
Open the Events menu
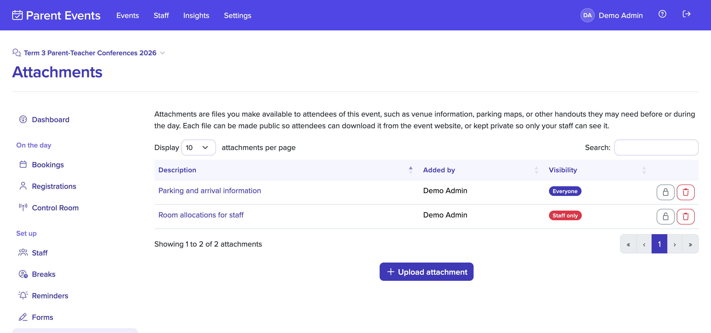[127, 15]
